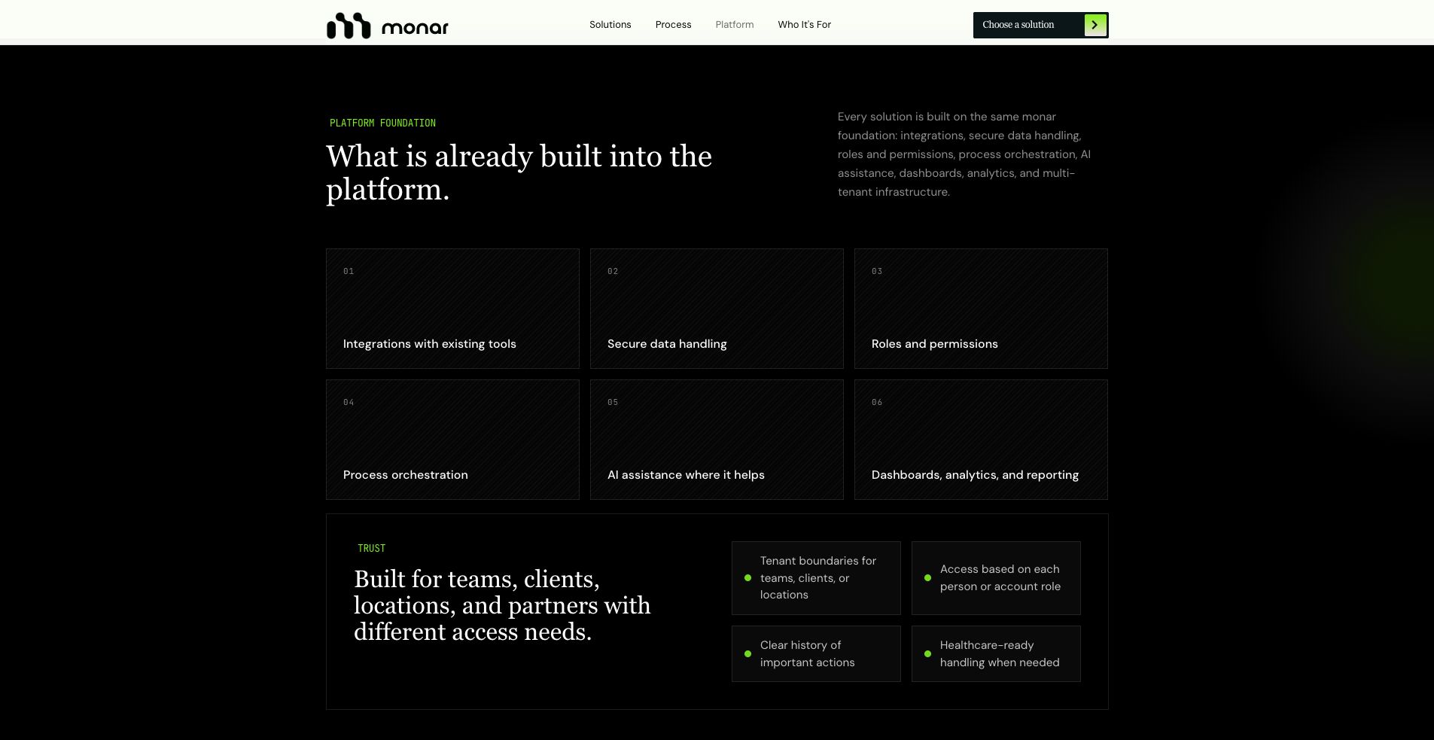
Task: Click the Every solution is built paragraph
Action: 964,154
